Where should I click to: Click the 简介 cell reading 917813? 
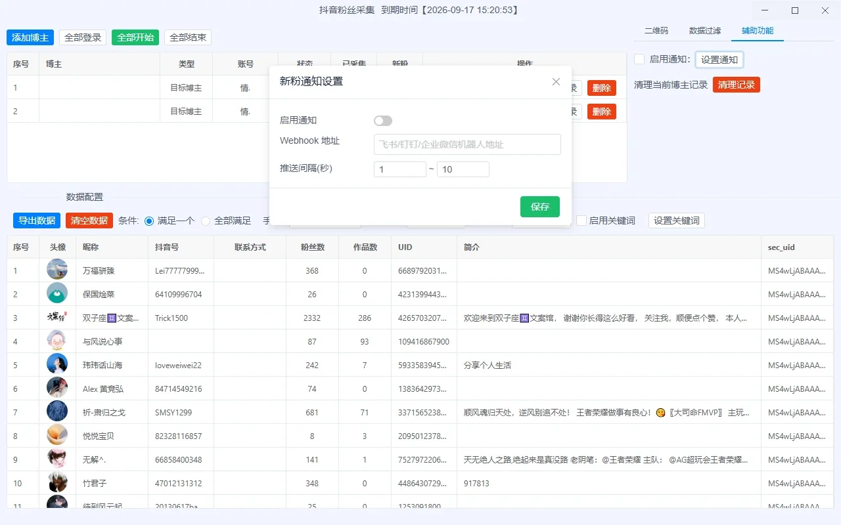point(476,484)
